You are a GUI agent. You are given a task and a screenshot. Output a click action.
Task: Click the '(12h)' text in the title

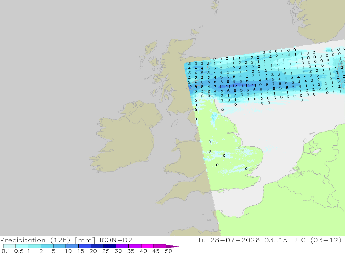click(x=60, y=240)
